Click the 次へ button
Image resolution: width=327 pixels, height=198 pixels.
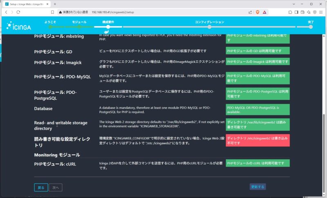56,187
